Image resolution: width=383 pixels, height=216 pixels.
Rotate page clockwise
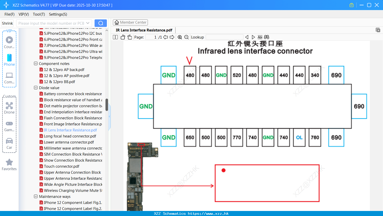pos(130,37)
